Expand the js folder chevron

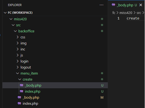pos(18,55)
